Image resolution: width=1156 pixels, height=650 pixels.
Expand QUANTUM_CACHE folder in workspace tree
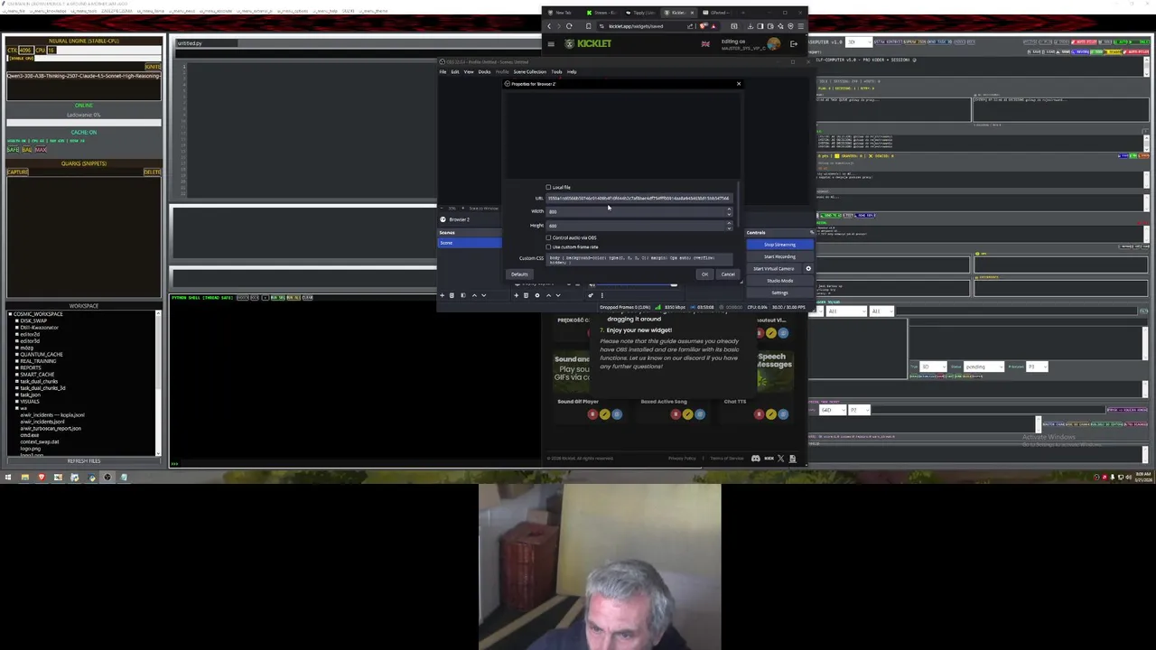coord(17,355)
